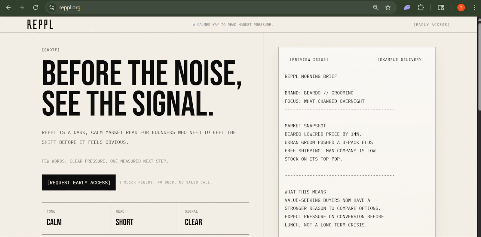481x237 pixels.
Task: Click the 'FOCUS: WHAT CHANGED OVERNIGHT' line
Action: [x=325, y=101]
